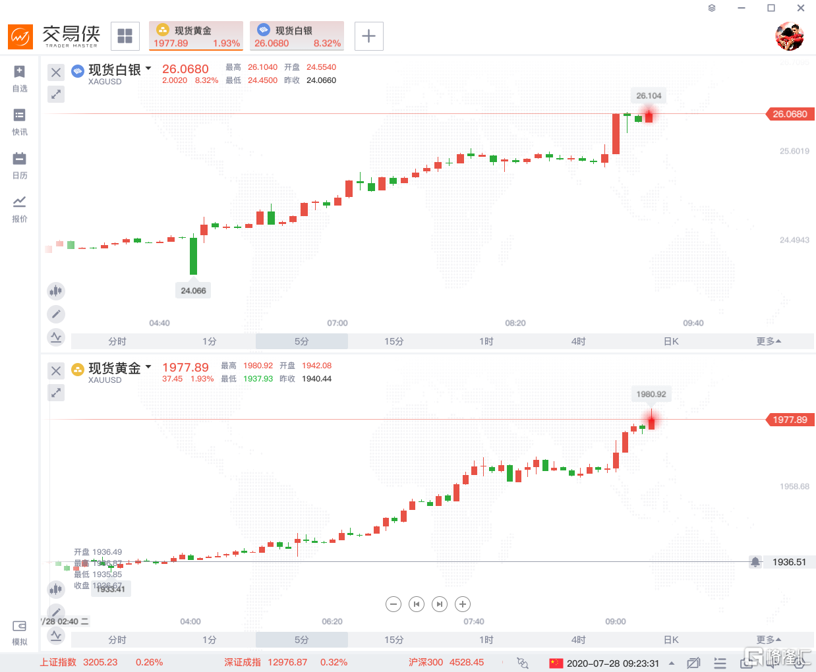Viewport: 816px width, 672px height.
Task: Zoom out the gold chart with minus button
Action: pyautogui.click(x=393, y=604)
